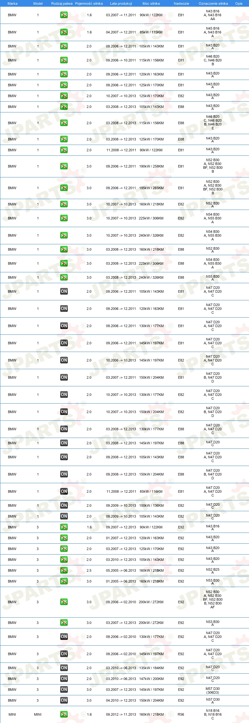Click diesel ON icon in 150kW/204KM E82 row
The height and width of the screenshot is (723, 249).
tap(64, 412)
